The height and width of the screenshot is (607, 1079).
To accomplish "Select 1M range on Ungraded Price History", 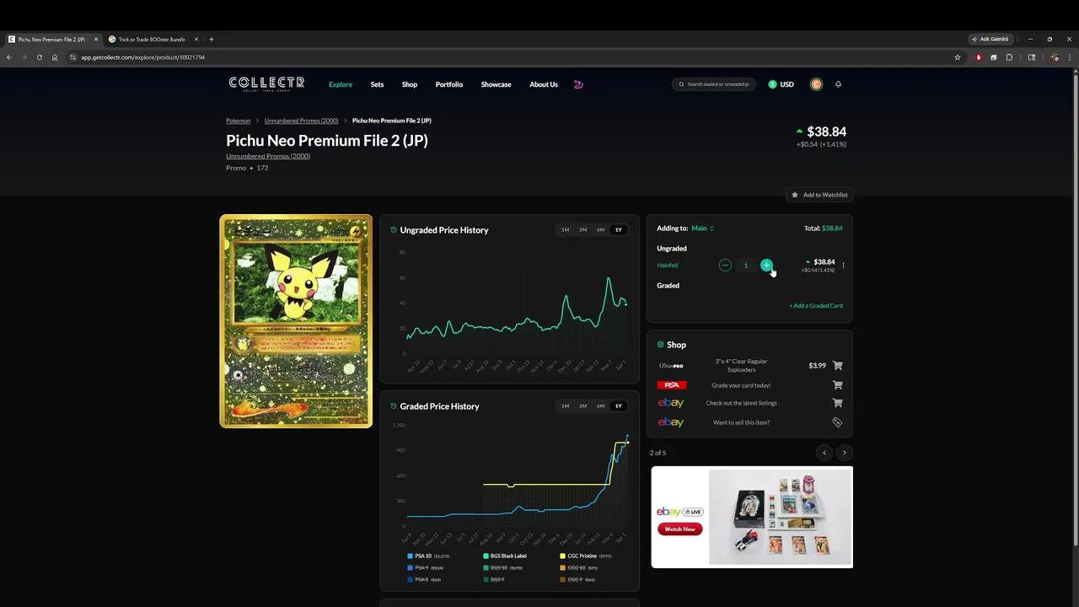I will tap(565, 230).
